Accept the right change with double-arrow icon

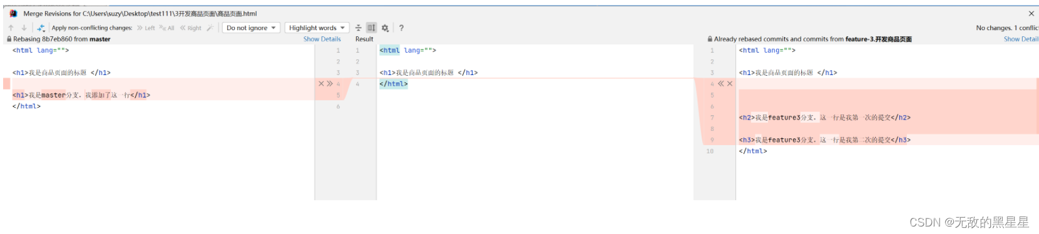click(x=721, y=83)
